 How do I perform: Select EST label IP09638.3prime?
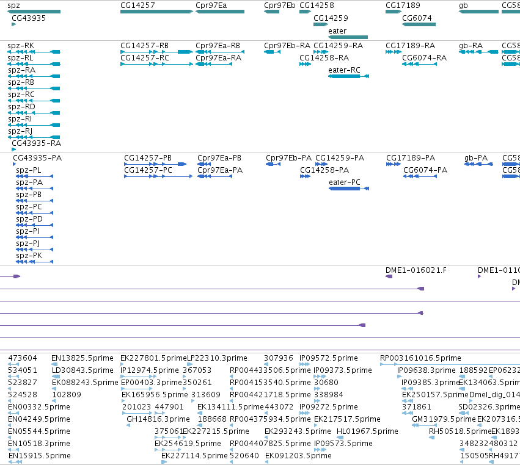pos(426,370)
